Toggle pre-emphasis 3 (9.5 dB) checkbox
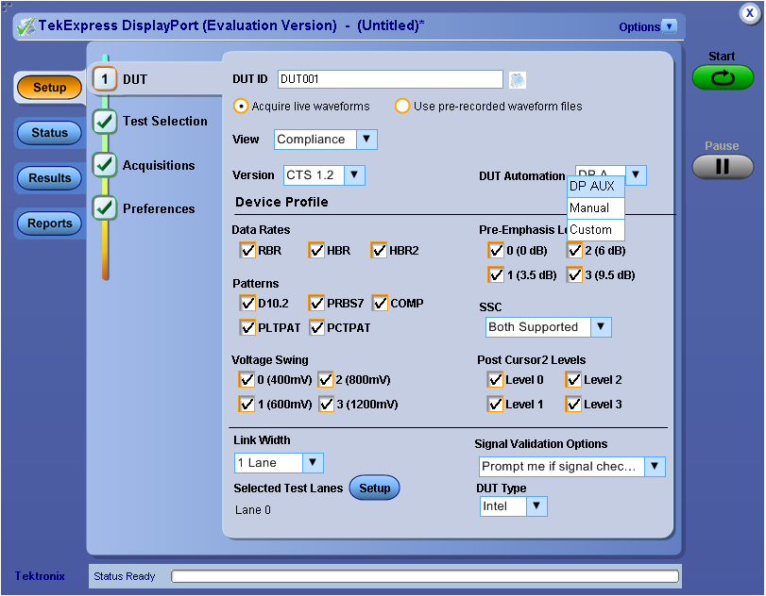Screen dimensions: 766x596 [x=574, y=274]
